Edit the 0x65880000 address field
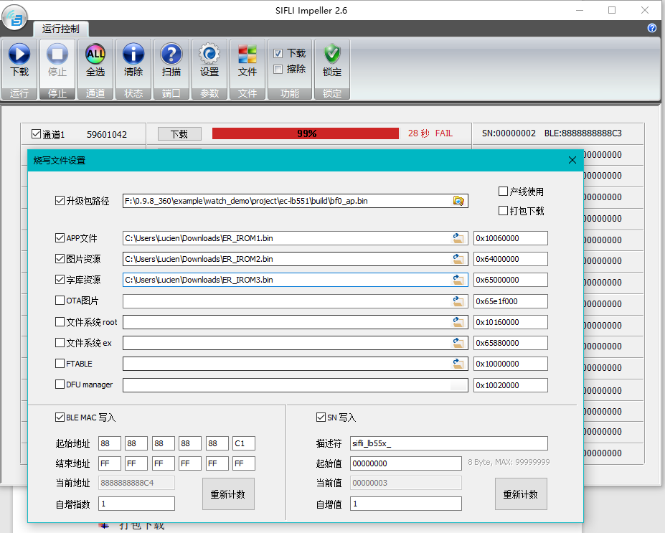The image size is (665, 533). 511,343
